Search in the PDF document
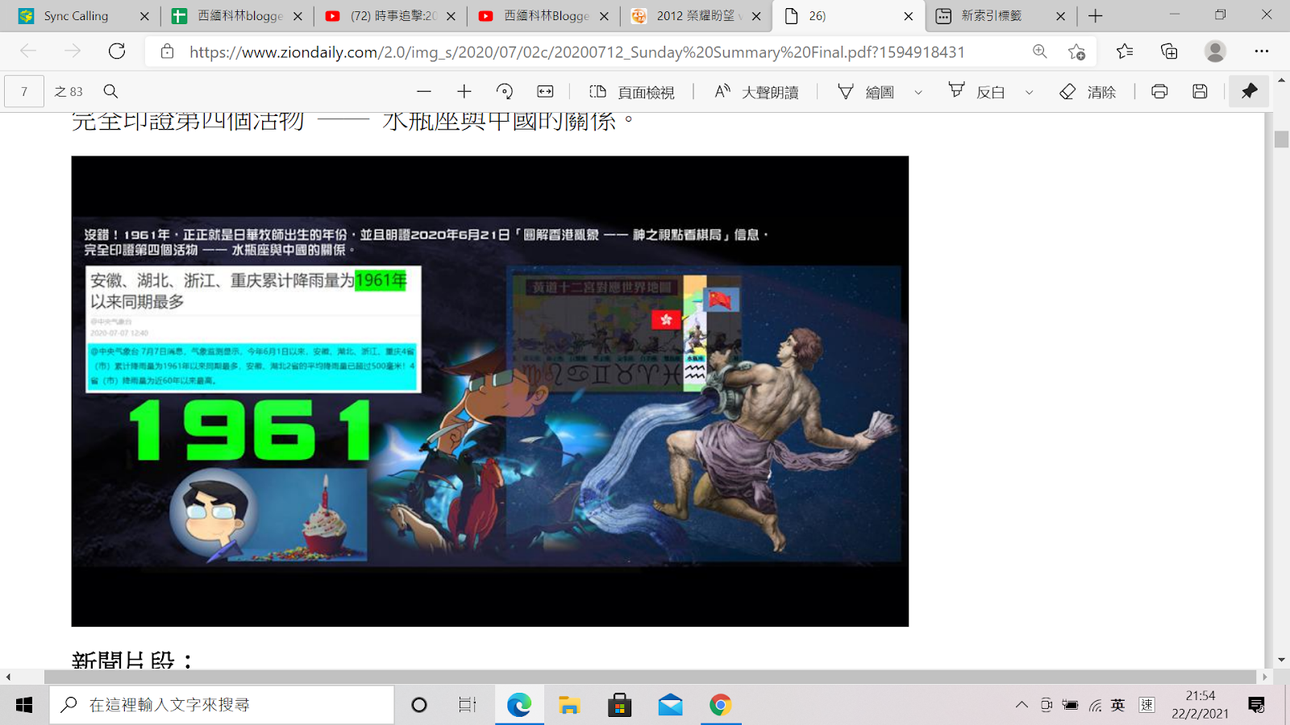This screenshot has height=725, width=1290. pyautogui.click(x=111, y=92)
